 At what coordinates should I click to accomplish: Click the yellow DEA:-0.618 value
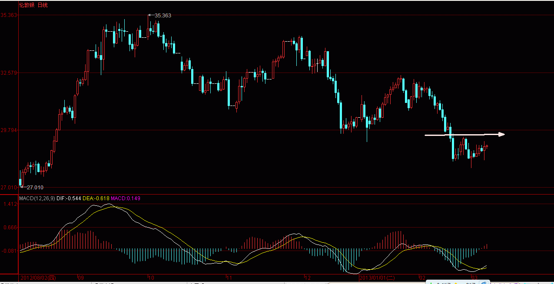(96, 198)
